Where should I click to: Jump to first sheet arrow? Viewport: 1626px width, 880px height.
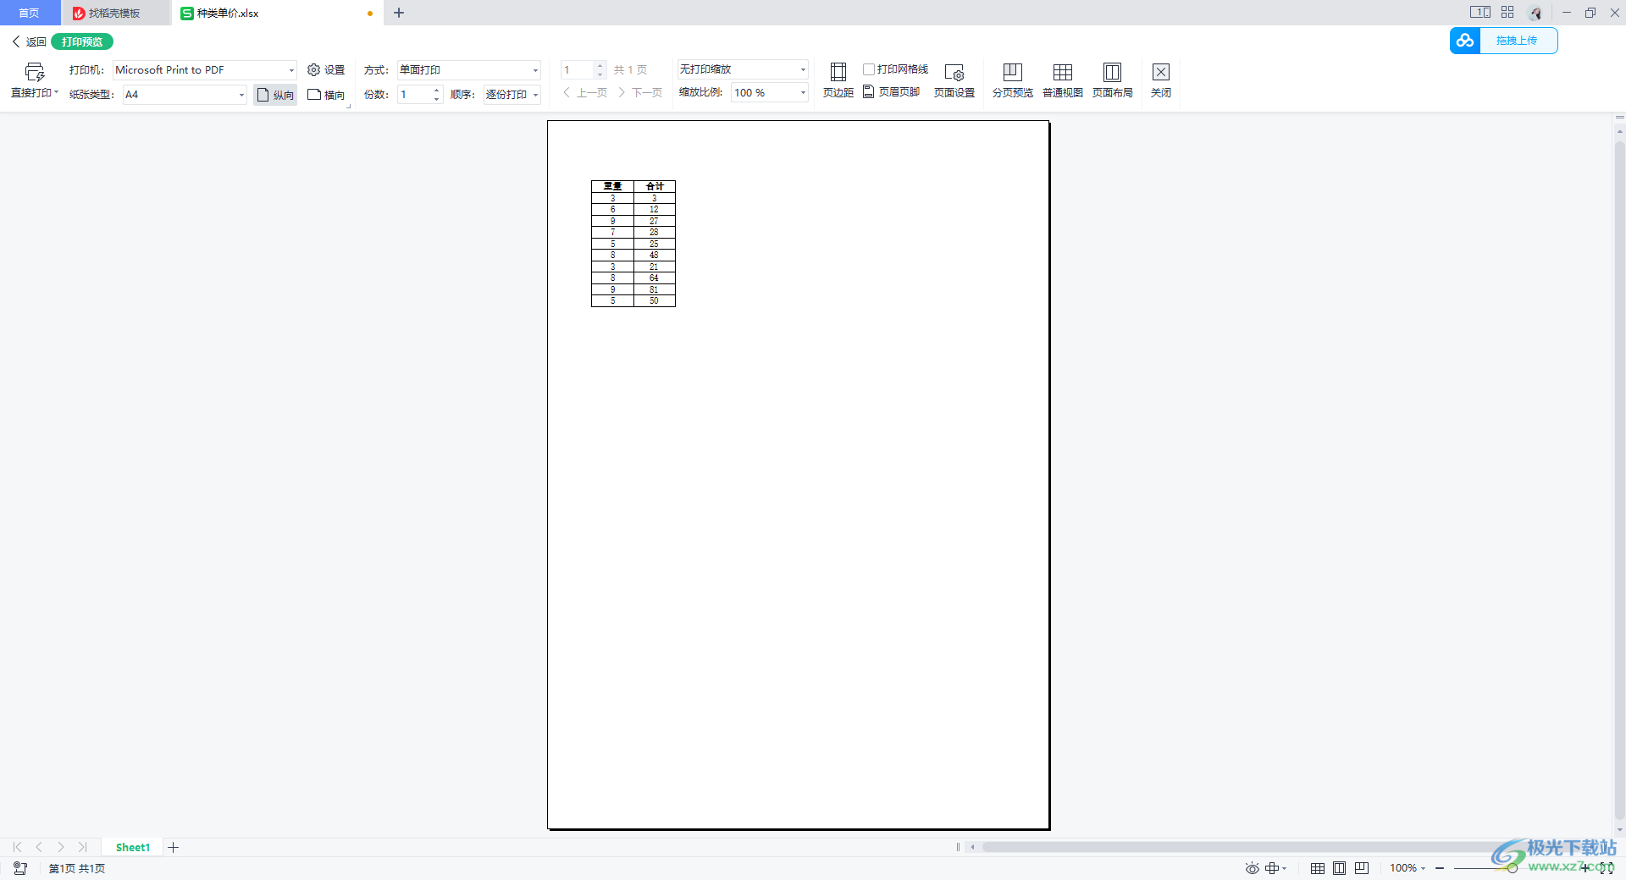[17, 847]
